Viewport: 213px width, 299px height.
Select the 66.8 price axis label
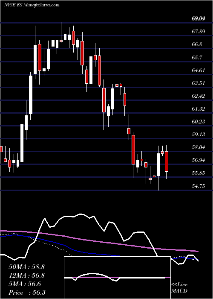[x=197, y=44]
